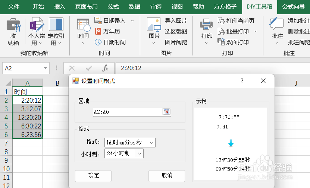This screenshot has width=310, height=188.
Task: Click the range selector icon beside A2:A6
Action: coord(166,112)
